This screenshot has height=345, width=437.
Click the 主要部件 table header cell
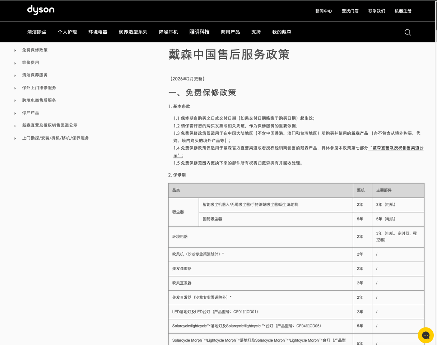point(398,190)
